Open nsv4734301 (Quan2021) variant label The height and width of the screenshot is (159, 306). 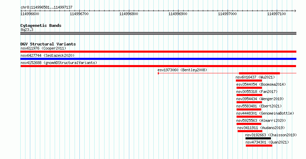click(x=267, y=142)
